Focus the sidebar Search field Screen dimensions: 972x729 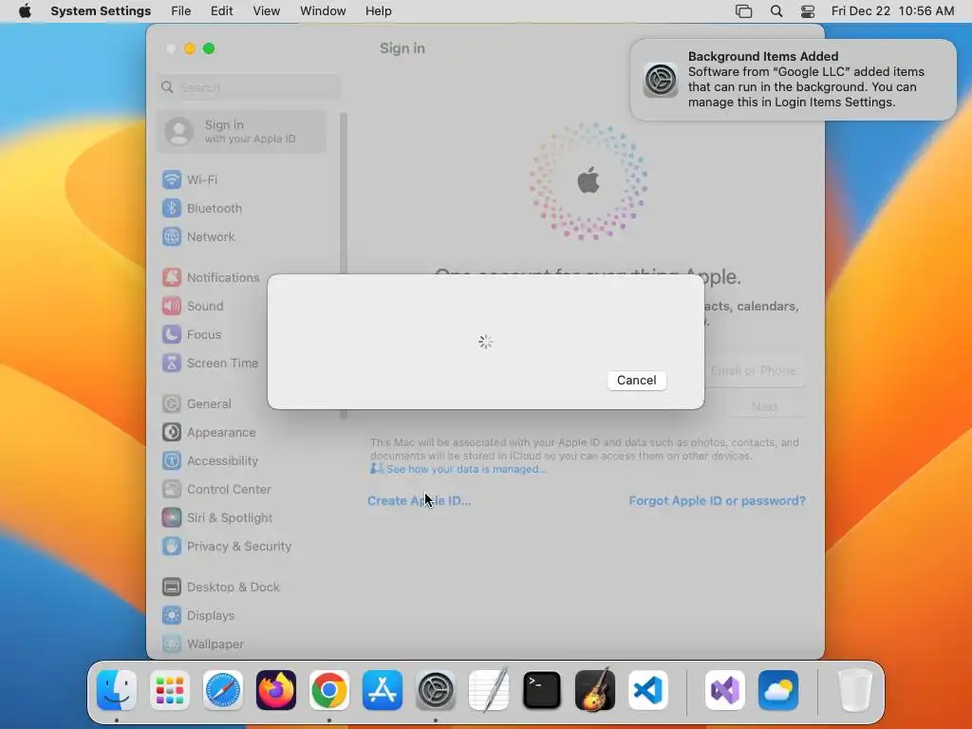[249, 87]
